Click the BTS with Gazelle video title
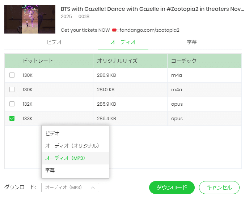The image size is (245, 198). coord(152,8)
